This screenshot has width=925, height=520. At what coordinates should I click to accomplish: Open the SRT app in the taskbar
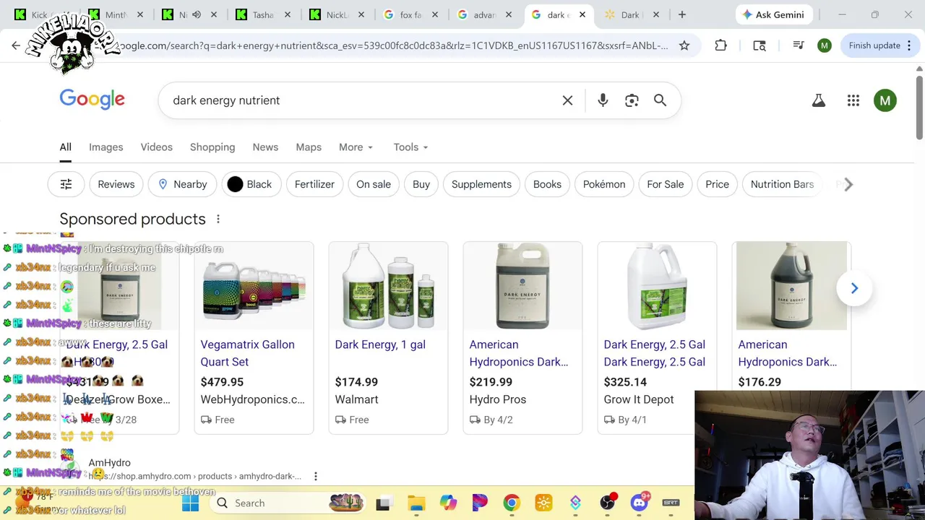(x=671, y=503)
